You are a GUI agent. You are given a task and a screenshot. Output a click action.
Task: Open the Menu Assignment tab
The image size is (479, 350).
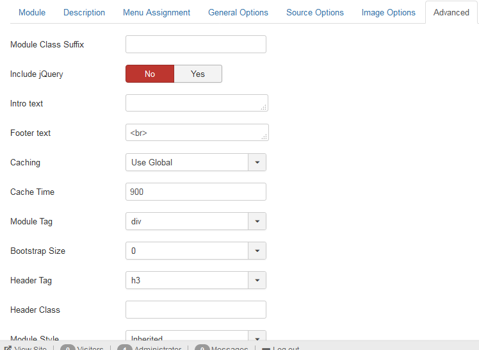coord(156,13)
